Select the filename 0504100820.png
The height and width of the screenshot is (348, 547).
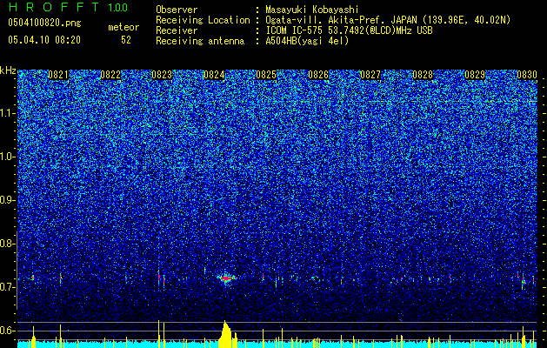pos(44,23)
